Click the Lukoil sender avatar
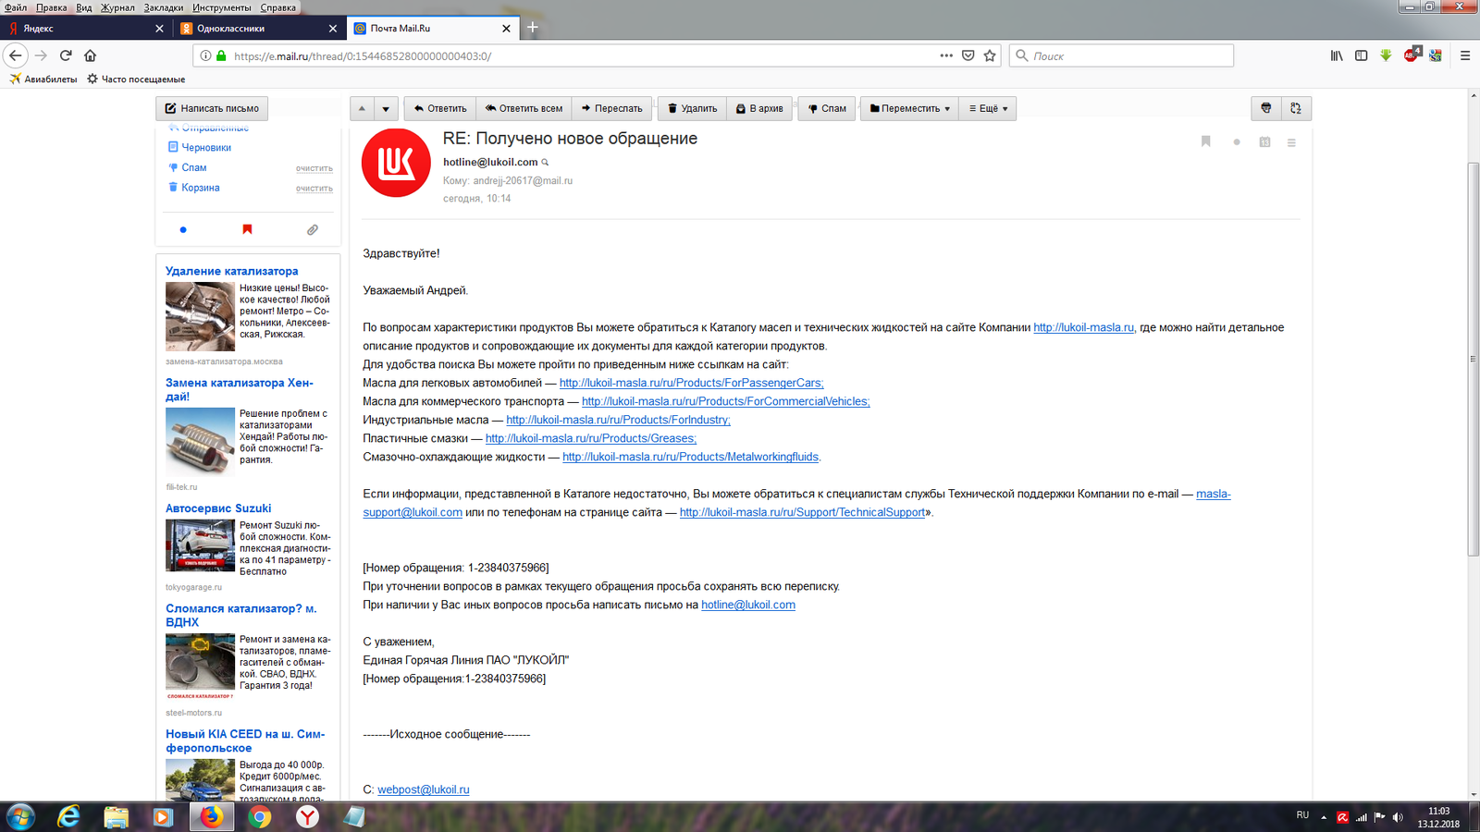The image size is (1480, 832). click(396, 163)
